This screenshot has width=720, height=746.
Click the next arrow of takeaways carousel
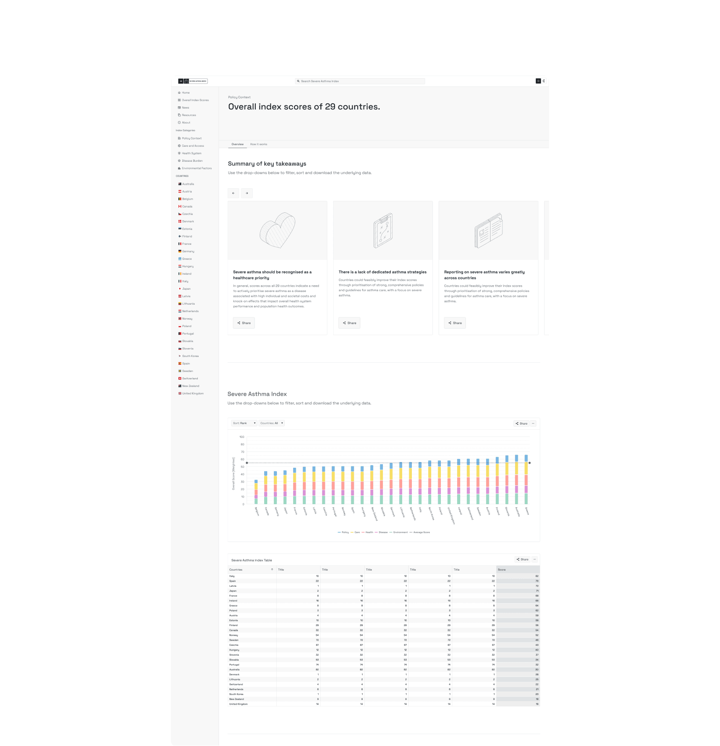coord(247,193)
